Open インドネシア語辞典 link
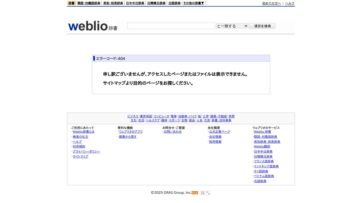Screen dimensions: 362x203 coord(266,166)
